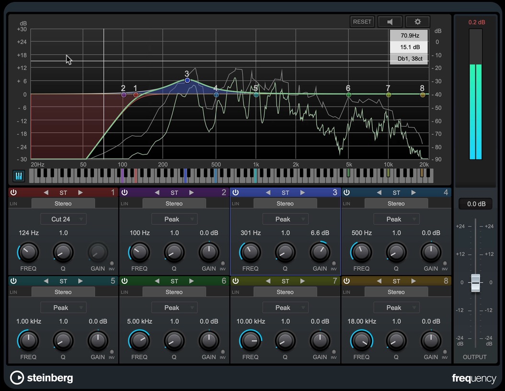Click the 0.2 dB peak level readout

point(476,22)
